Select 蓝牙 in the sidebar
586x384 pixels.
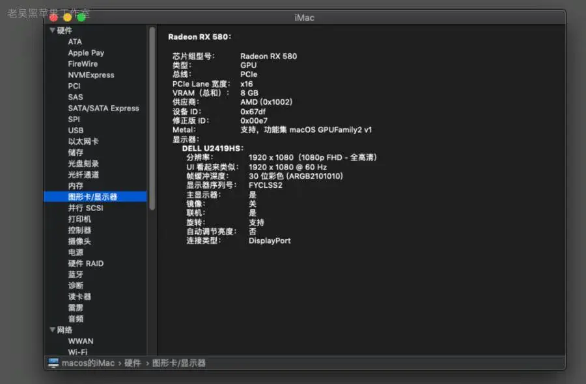click(x=76, y=274)
